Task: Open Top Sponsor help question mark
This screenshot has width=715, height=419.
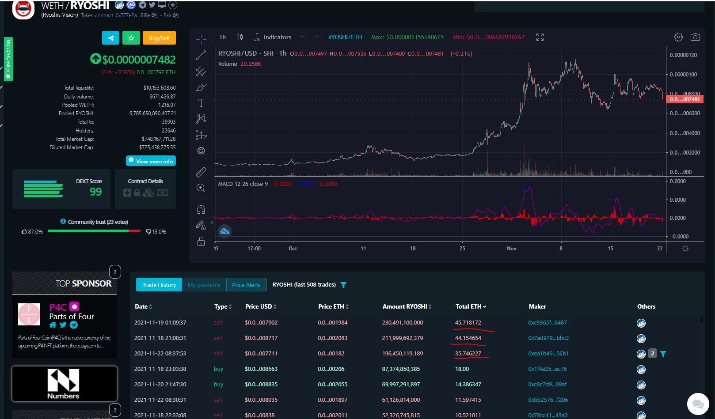Action: [x=115, y=272]
